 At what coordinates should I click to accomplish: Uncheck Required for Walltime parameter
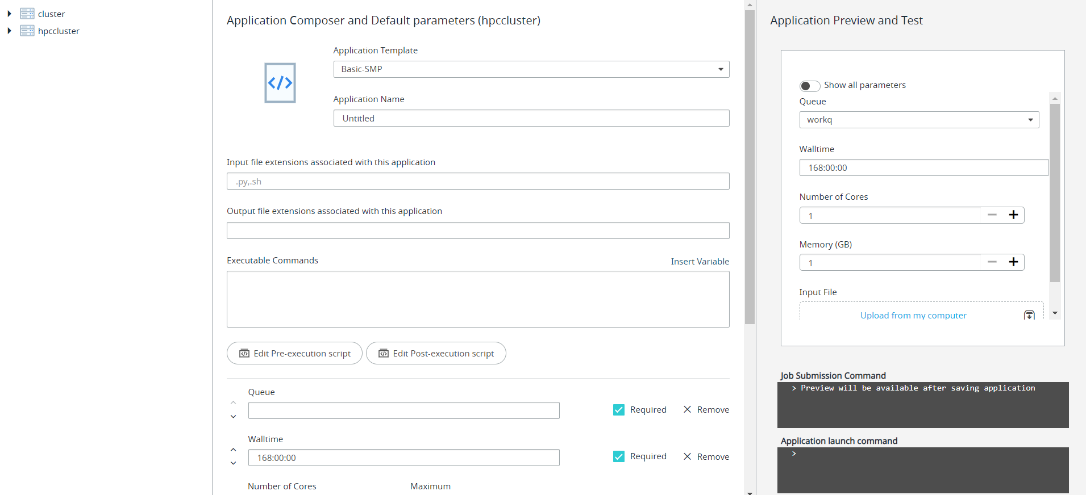tap(619, 456)
